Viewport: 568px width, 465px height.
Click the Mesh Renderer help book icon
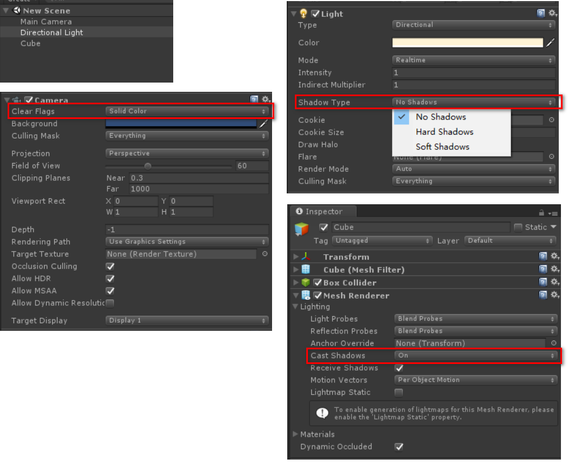(x=542, y=295)
